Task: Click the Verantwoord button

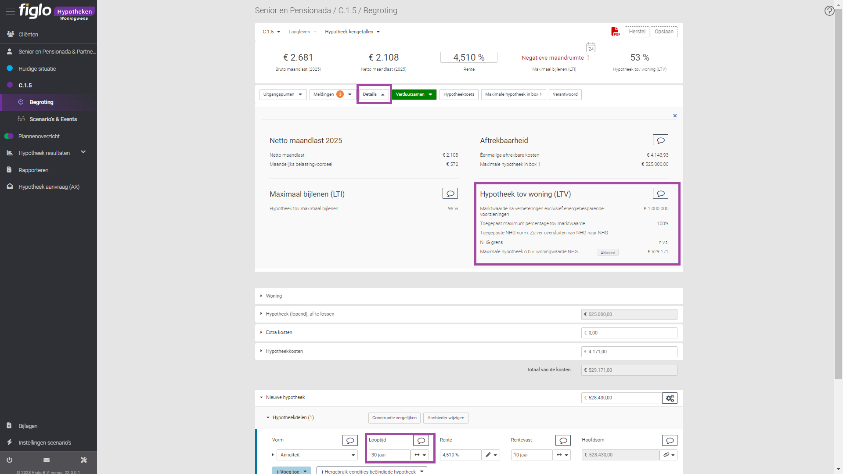Action: (565, 94)
